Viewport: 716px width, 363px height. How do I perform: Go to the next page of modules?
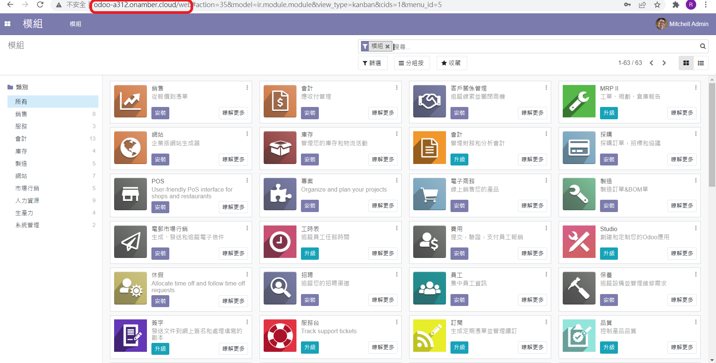pyautogui.click(x=664, y=63)
